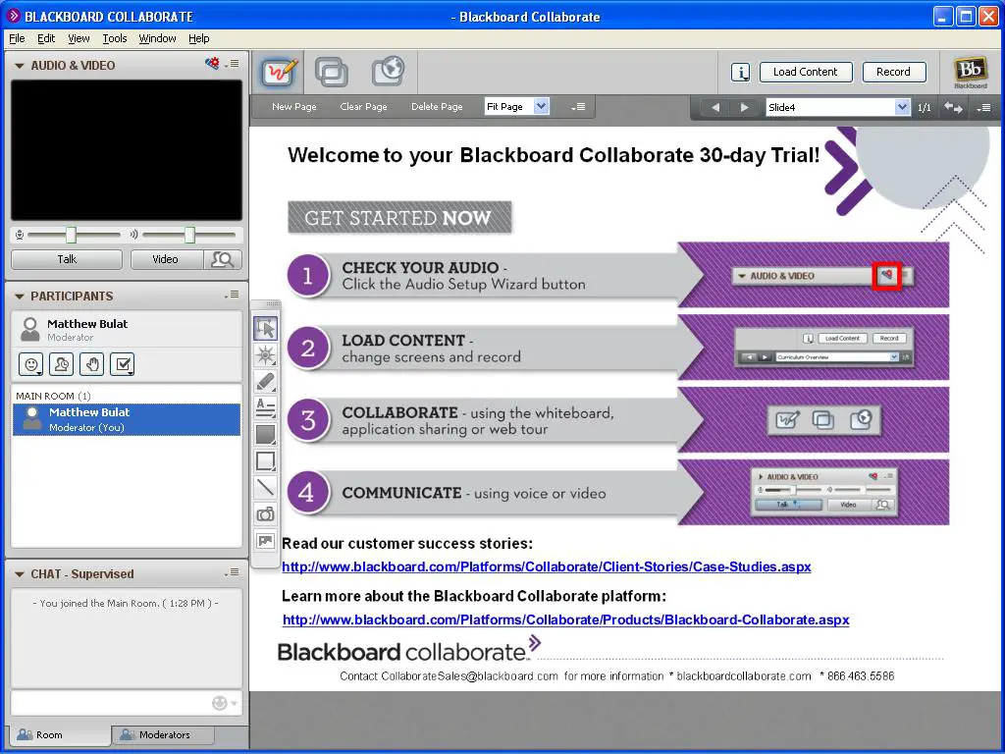Click the Step Away icon
This screenshot has height=754, width=1005.
pyautogui.click(x=62, y=364)
